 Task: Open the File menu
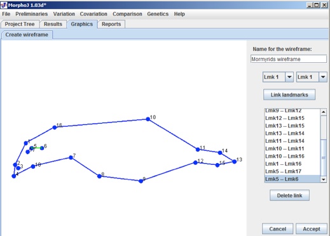pos(6,14)
